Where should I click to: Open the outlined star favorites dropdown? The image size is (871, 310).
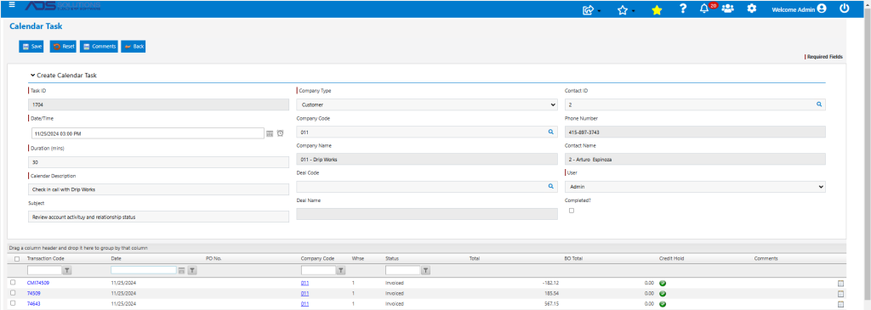(622, 9)
